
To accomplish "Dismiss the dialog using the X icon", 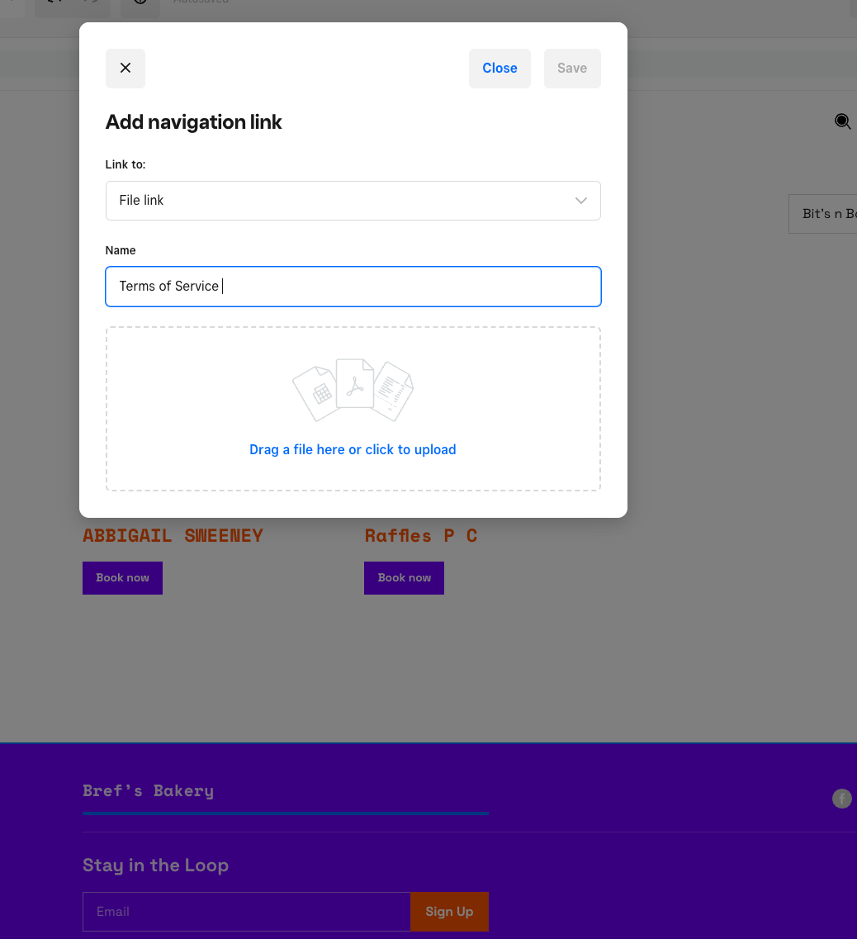I will (125, 68).
